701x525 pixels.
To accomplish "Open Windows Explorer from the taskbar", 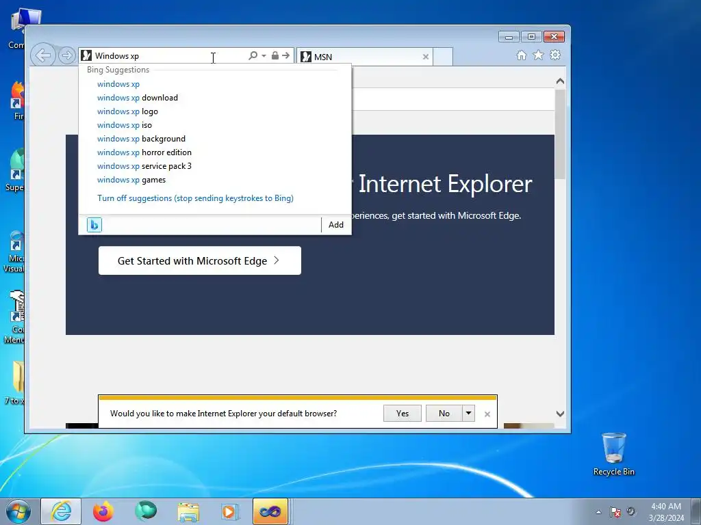I will 188,512.
